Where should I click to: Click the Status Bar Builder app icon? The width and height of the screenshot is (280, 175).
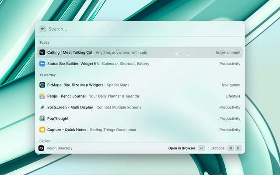pyautogui.click(x=42, y=63)
